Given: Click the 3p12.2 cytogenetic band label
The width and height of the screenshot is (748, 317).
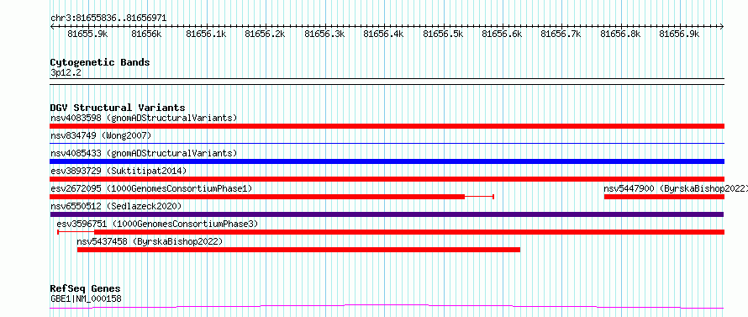Looking at the screenshot, I should pos(66,72).
